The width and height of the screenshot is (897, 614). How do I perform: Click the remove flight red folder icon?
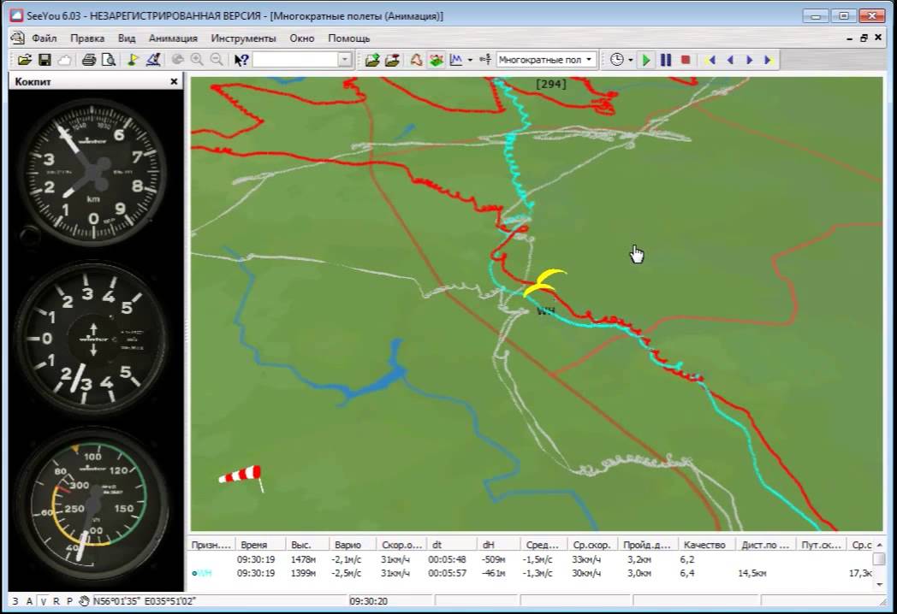pos(392,60)
